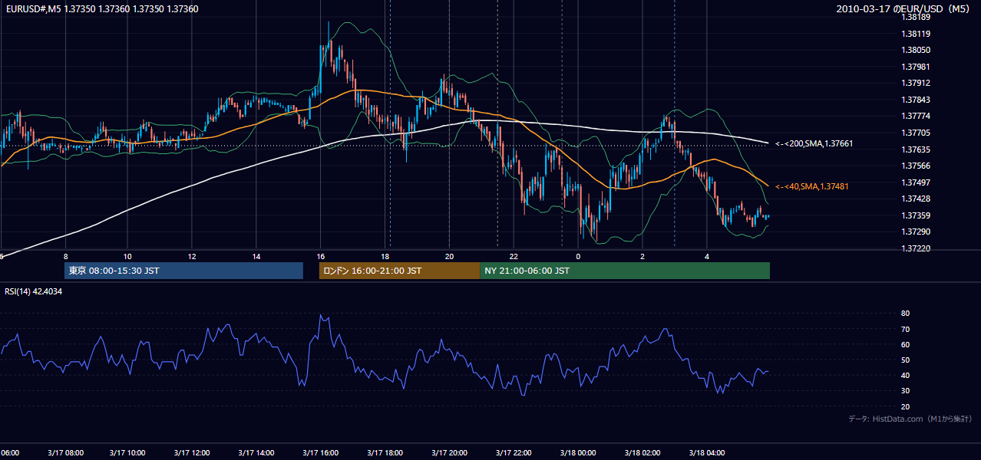Click RSI scale value 80
The width and height of the screenshot is (981, 460).
(906, 314)
